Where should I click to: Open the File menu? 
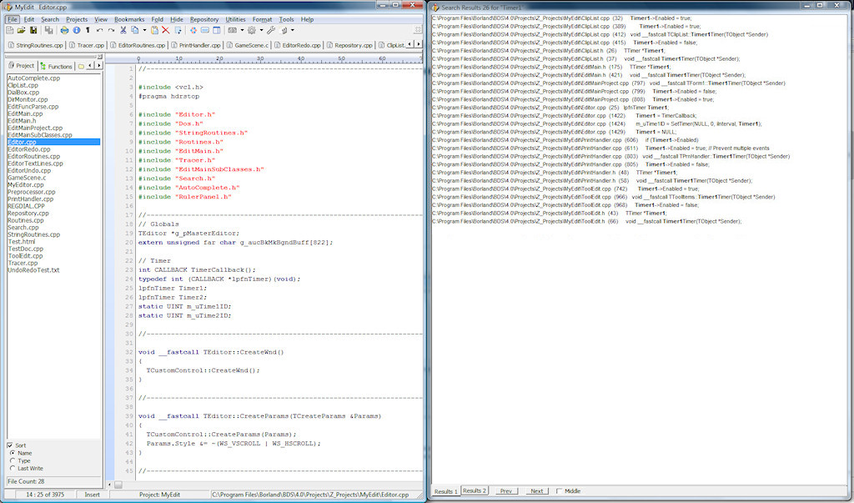13,19
